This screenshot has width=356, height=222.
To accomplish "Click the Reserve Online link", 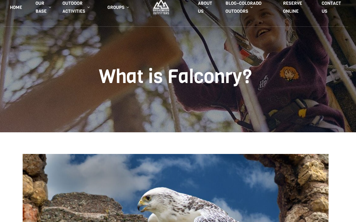I will 293,7.
